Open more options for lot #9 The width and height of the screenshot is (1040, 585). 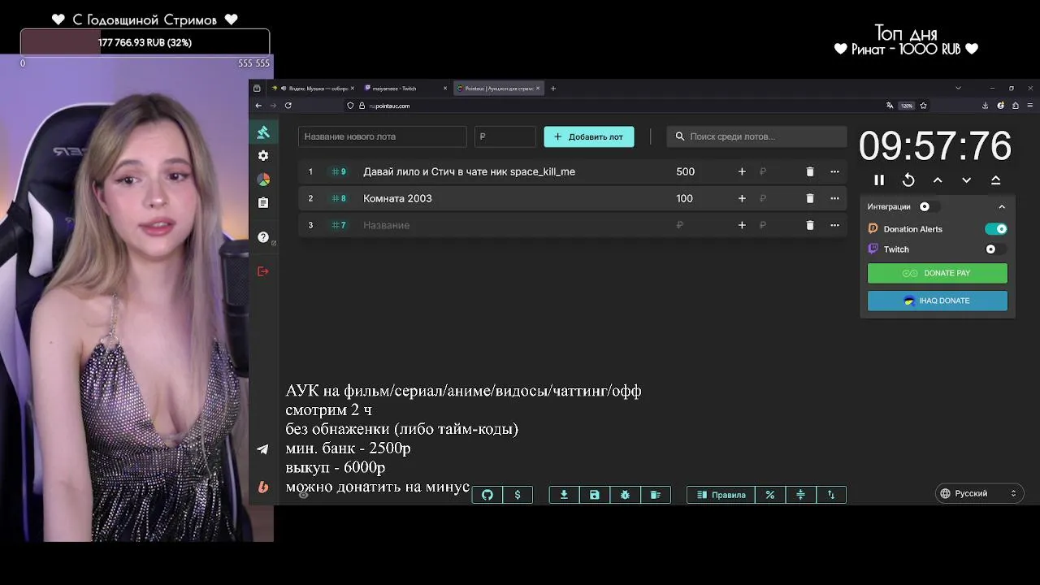coord(834,171)
